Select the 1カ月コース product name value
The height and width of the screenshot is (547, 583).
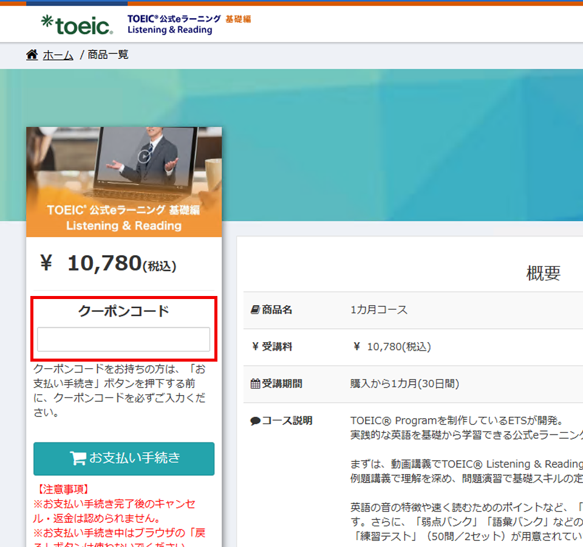(379, 310)
